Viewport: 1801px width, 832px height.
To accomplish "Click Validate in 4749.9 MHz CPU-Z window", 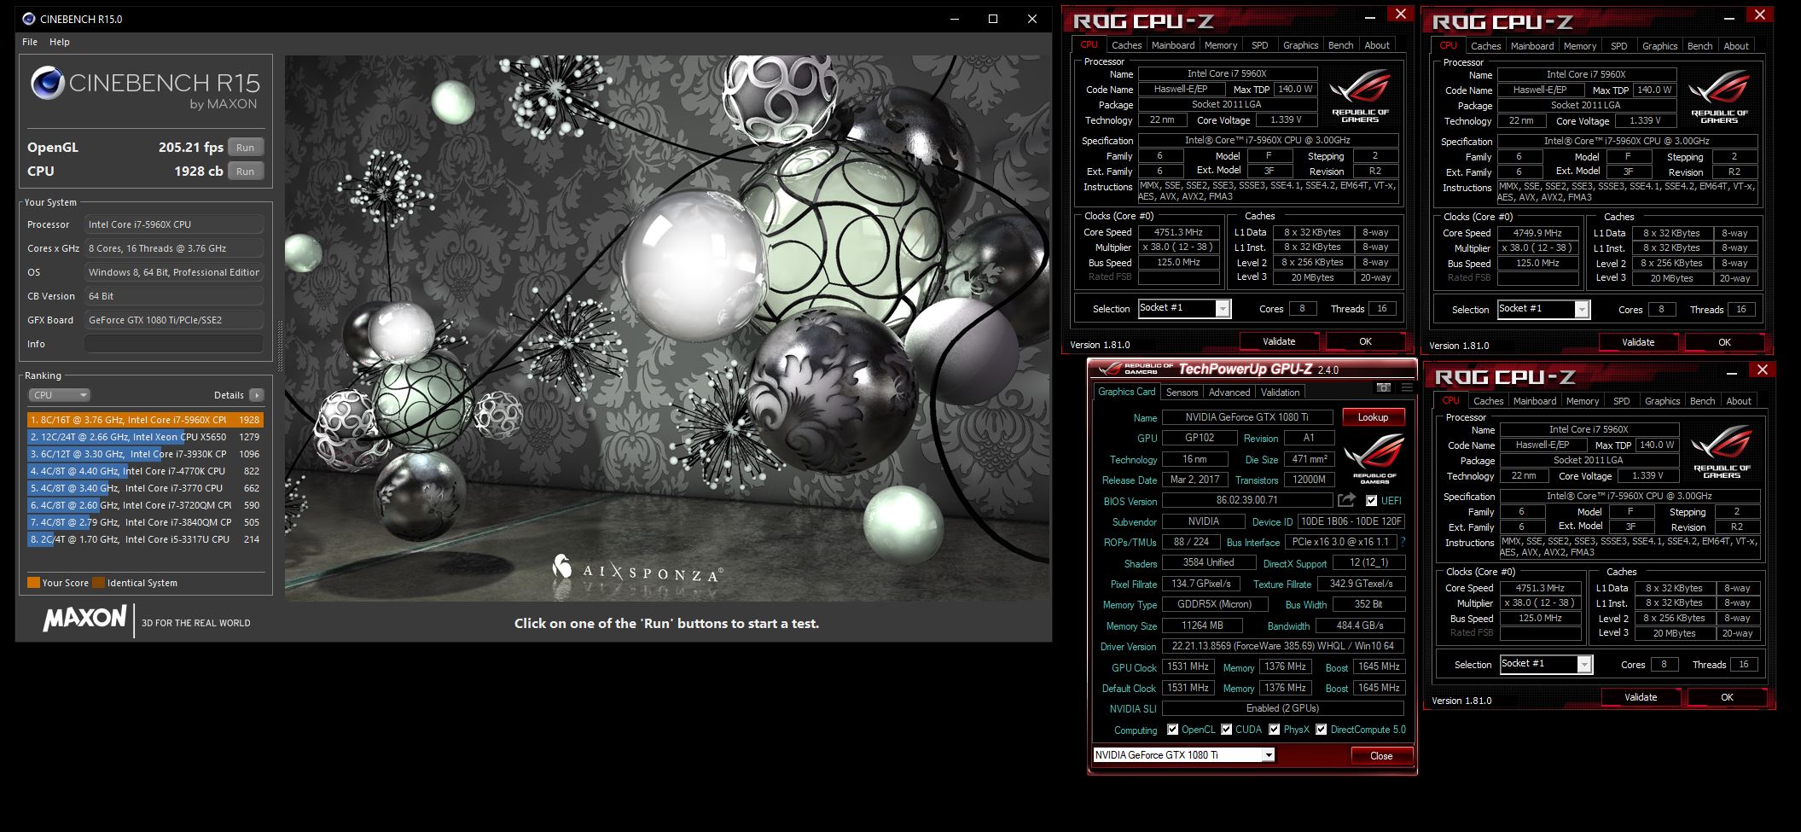I will [1637, 342].
